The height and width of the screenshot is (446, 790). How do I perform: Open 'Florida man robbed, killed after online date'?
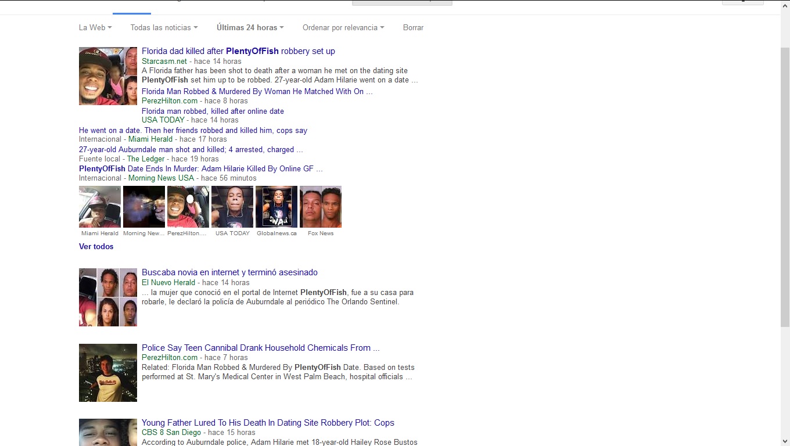coord(213,111)
